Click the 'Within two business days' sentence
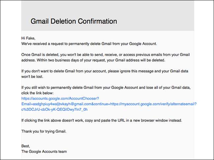The width and height of the screenshot is (214, 160). tap(99, 60)
